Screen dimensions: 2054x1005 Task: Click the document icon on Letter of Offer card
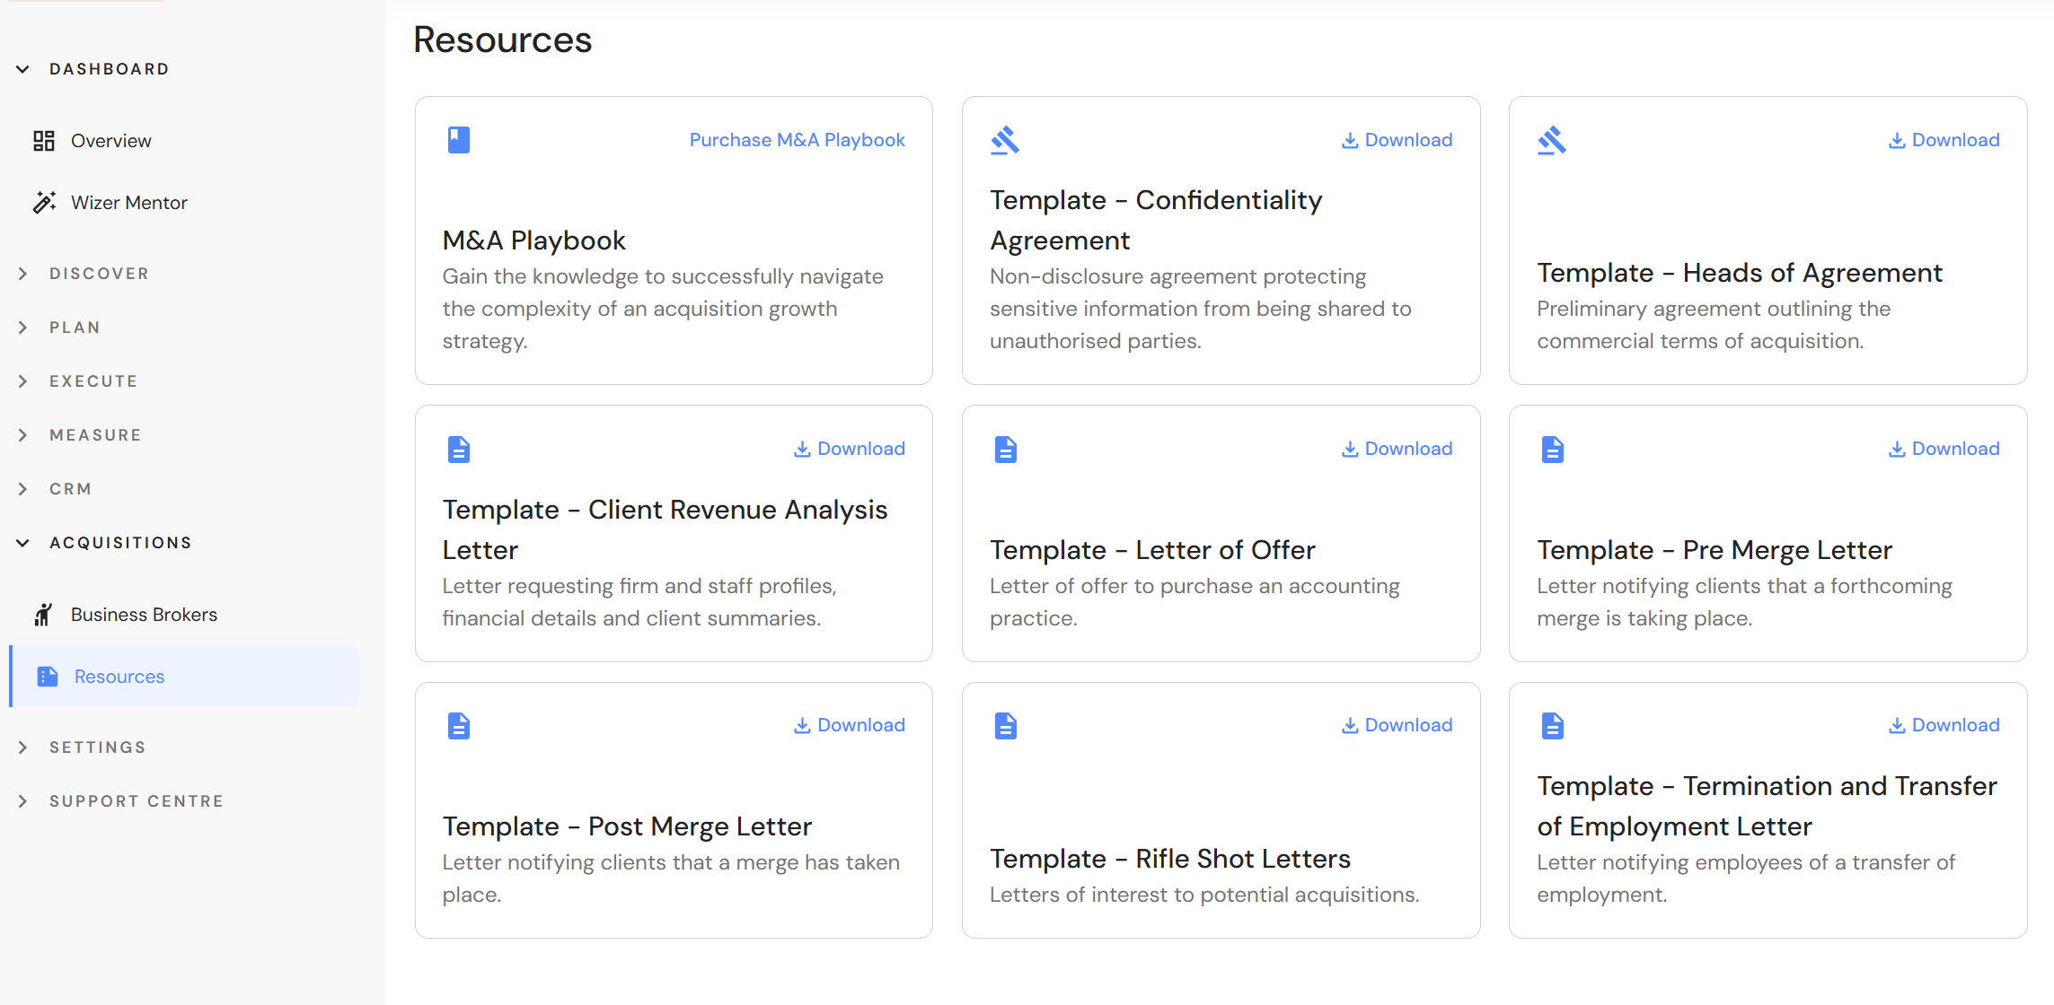pyautogui.click(x=1005, y=449)
